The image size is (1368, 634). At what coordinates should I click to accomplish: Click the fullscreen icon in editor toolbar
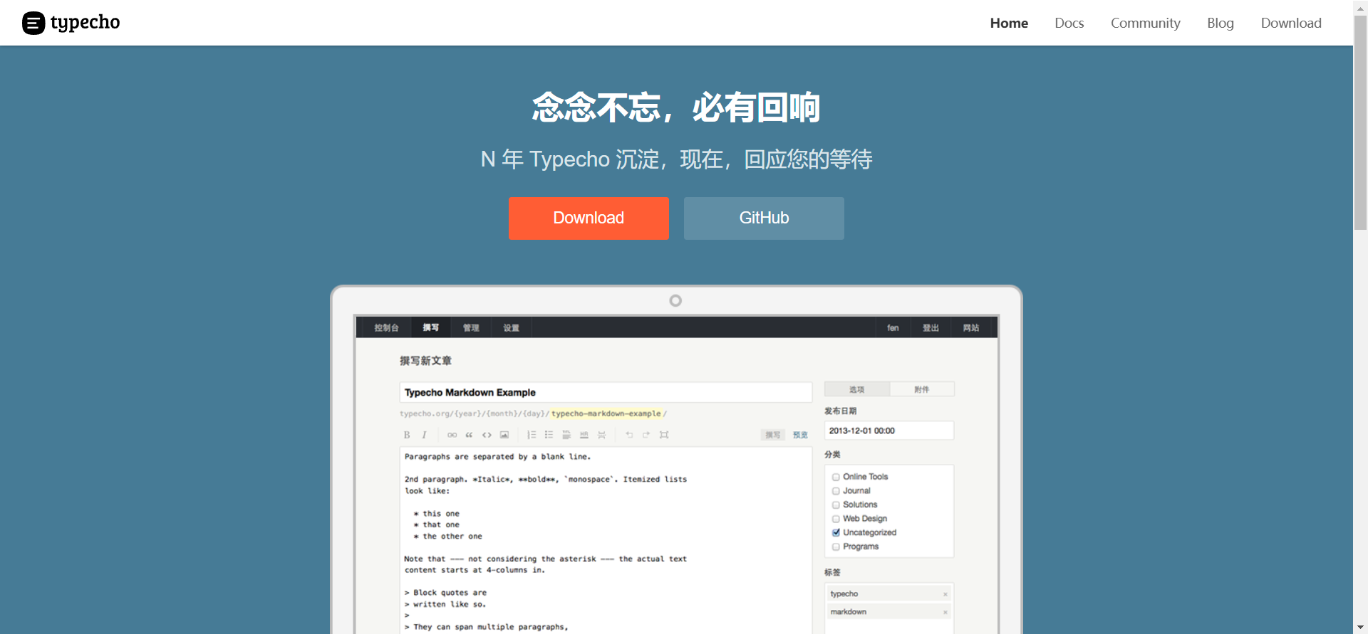(664, 435)
